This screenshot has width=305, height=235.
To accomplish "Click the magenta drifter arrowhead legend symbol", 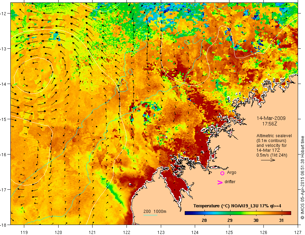I will 220,182.
